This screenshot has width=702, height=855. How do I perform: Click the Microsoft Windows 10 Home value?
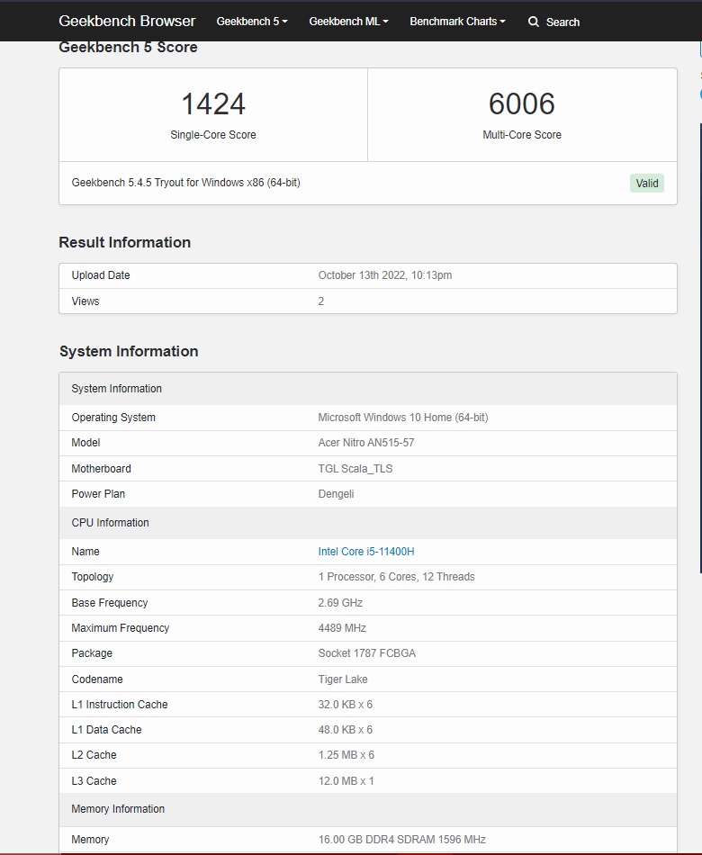pos(403,418)
